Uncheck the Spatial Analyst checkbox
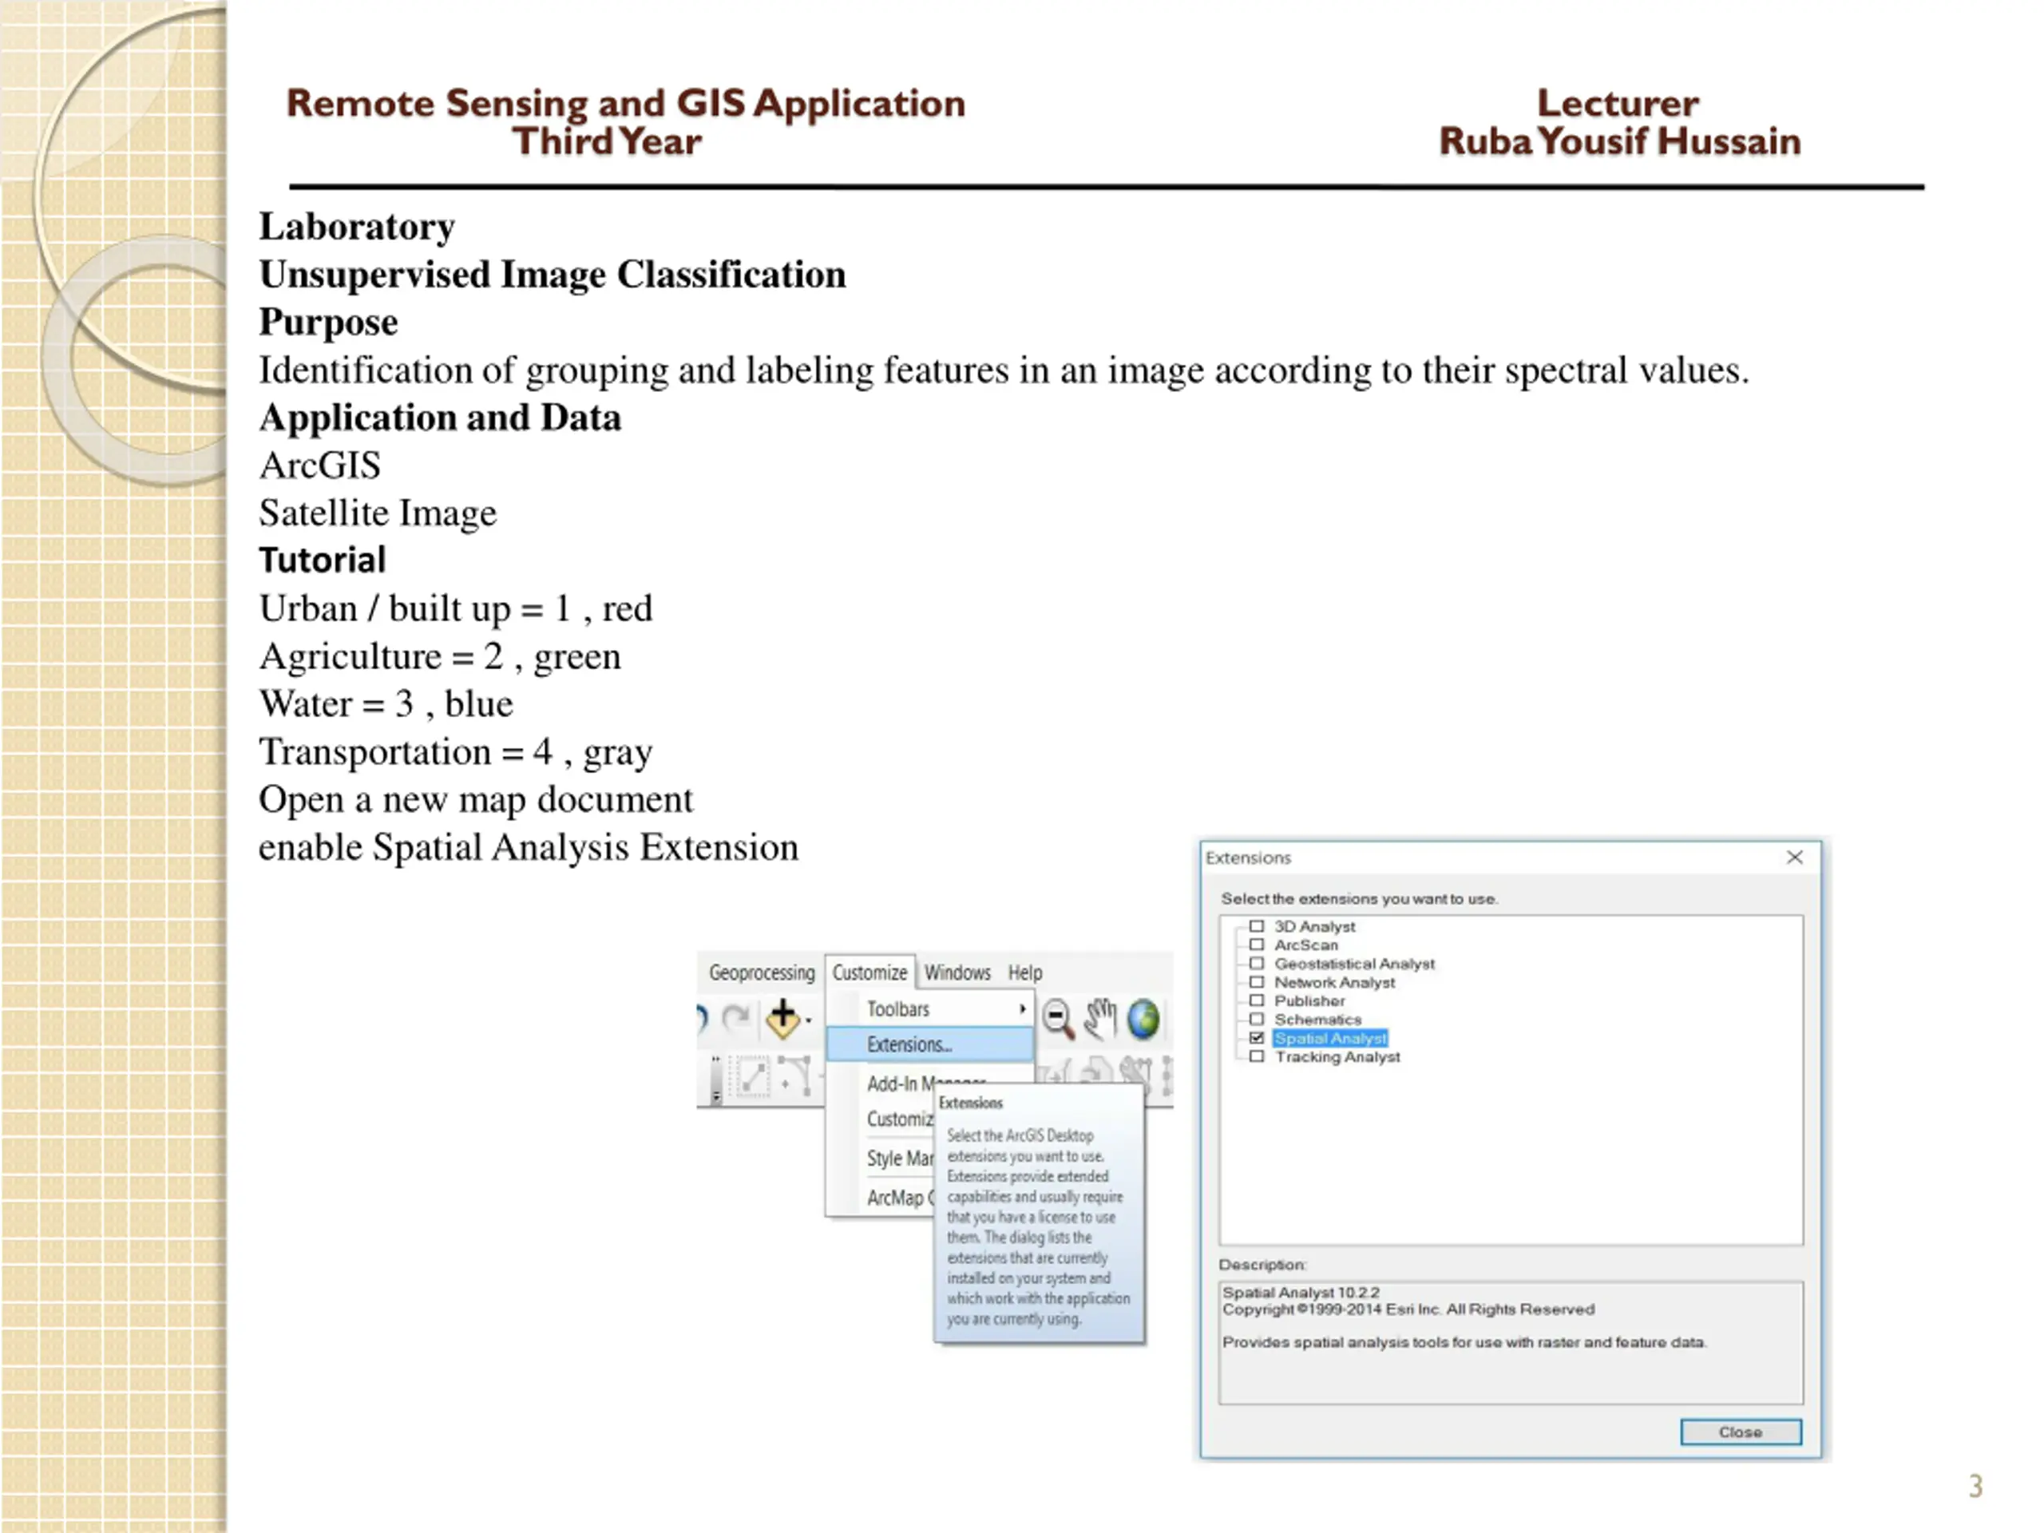 (x=1256, y=1038)
